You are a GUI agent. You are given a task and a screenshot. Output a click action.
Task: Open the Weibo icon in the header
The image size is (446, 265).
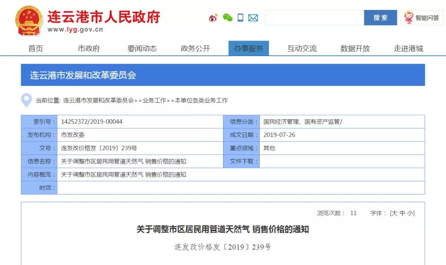[213, 18]
